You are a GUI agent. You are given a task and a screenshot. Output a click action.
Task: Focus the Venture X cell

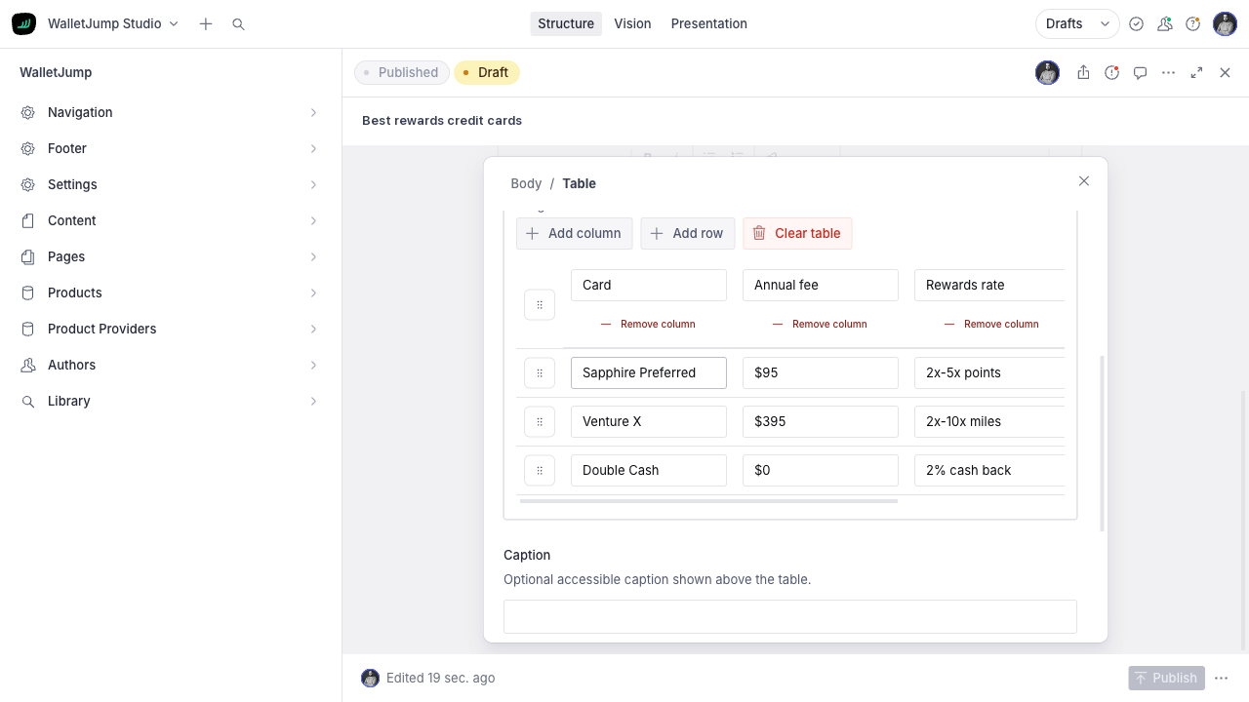coord(649,421)
